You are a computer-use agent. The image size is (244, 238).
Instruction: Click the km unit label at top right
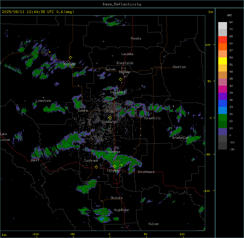click(211, 12)
